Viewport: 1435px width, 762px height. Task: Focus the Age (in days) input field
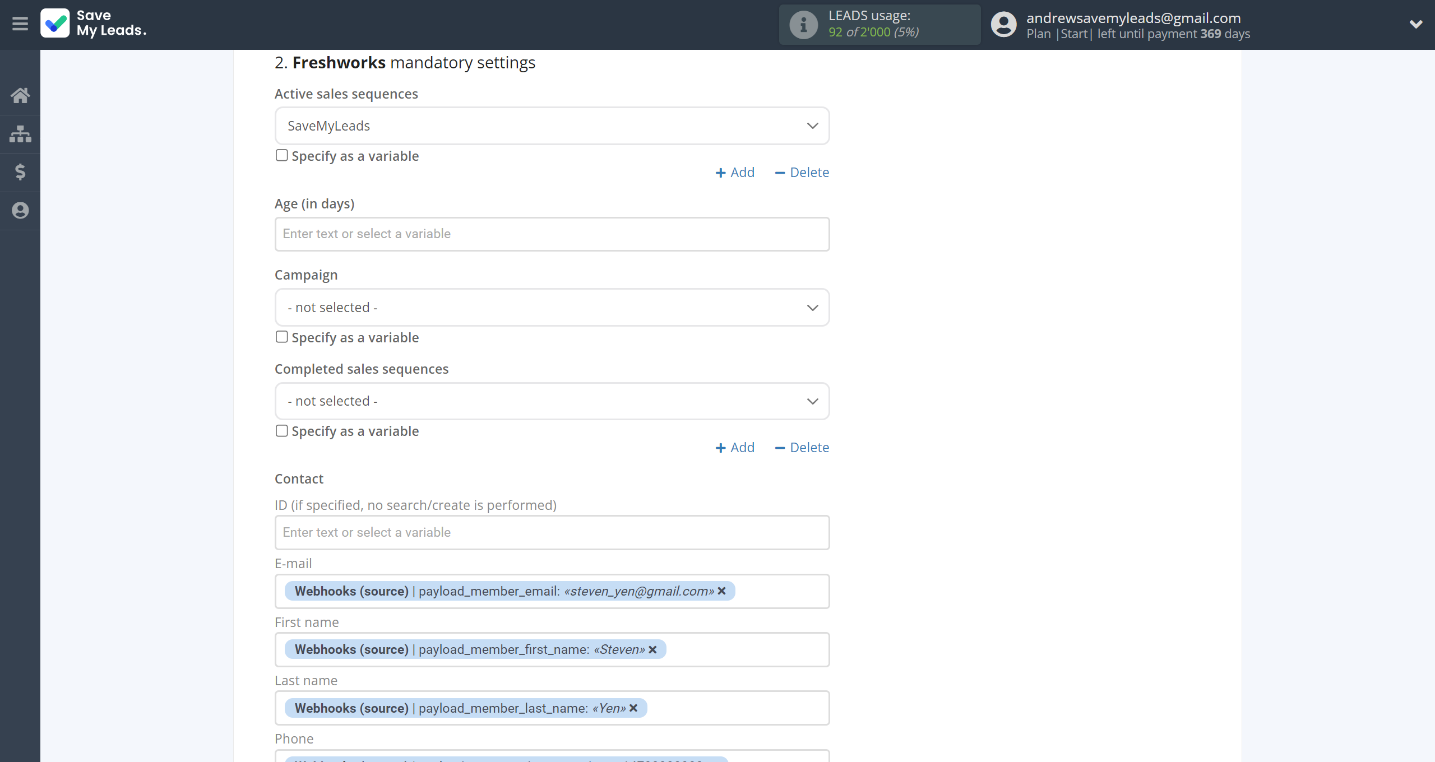click(x=552, y=234)
